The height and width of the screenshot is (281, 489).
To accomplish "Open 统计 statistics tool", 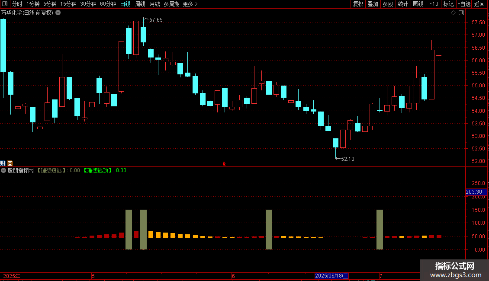I will coord(403,4).
